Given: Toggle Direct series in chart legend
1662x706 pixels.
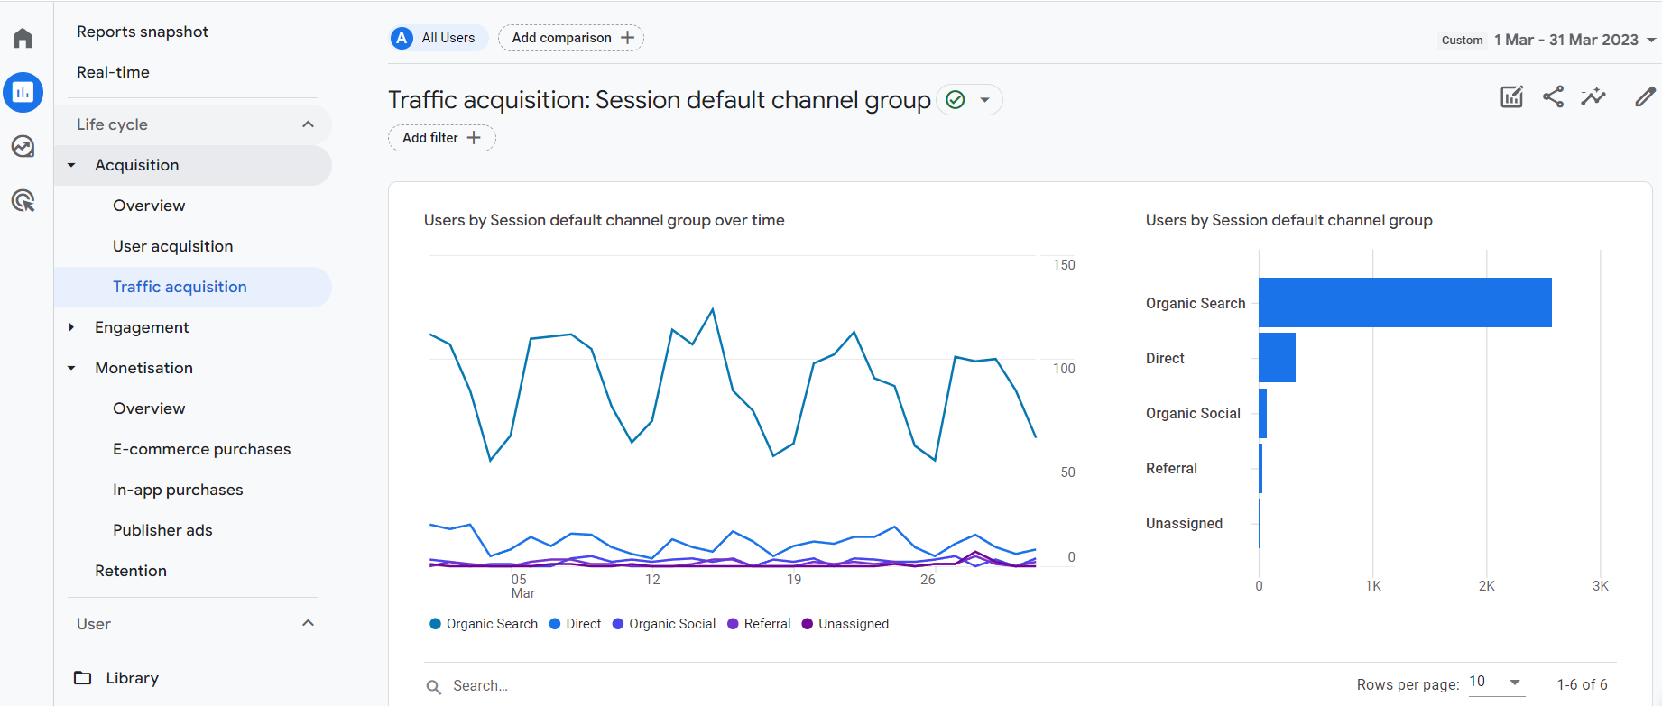Looking at the screenshot, I should tap(576, 624).
